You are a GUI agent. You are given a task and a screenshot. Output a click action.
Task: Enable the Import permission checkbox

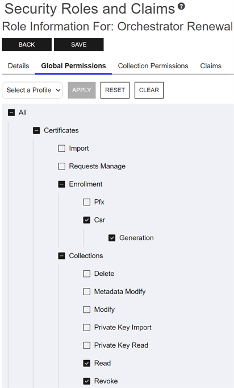(x=61, y=148)
